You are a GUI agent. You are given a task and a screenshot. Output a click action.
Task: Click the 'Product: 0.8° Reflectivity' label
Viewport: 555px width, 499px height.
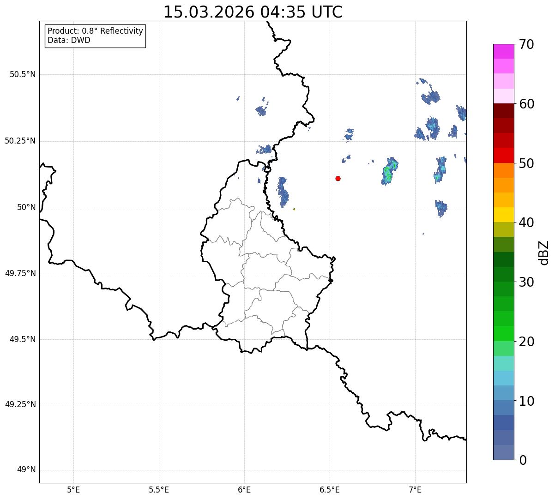tap(96, 31)
